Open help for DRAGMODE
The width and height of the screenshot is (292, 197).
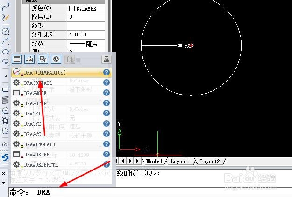[107, 93]
